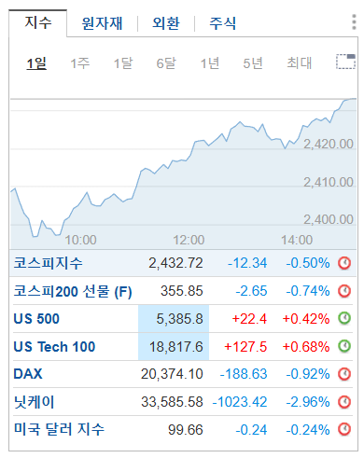Click red clock icon beside 닛케이
The width and height of the screenshot is (364, 458).
[344, 402]
